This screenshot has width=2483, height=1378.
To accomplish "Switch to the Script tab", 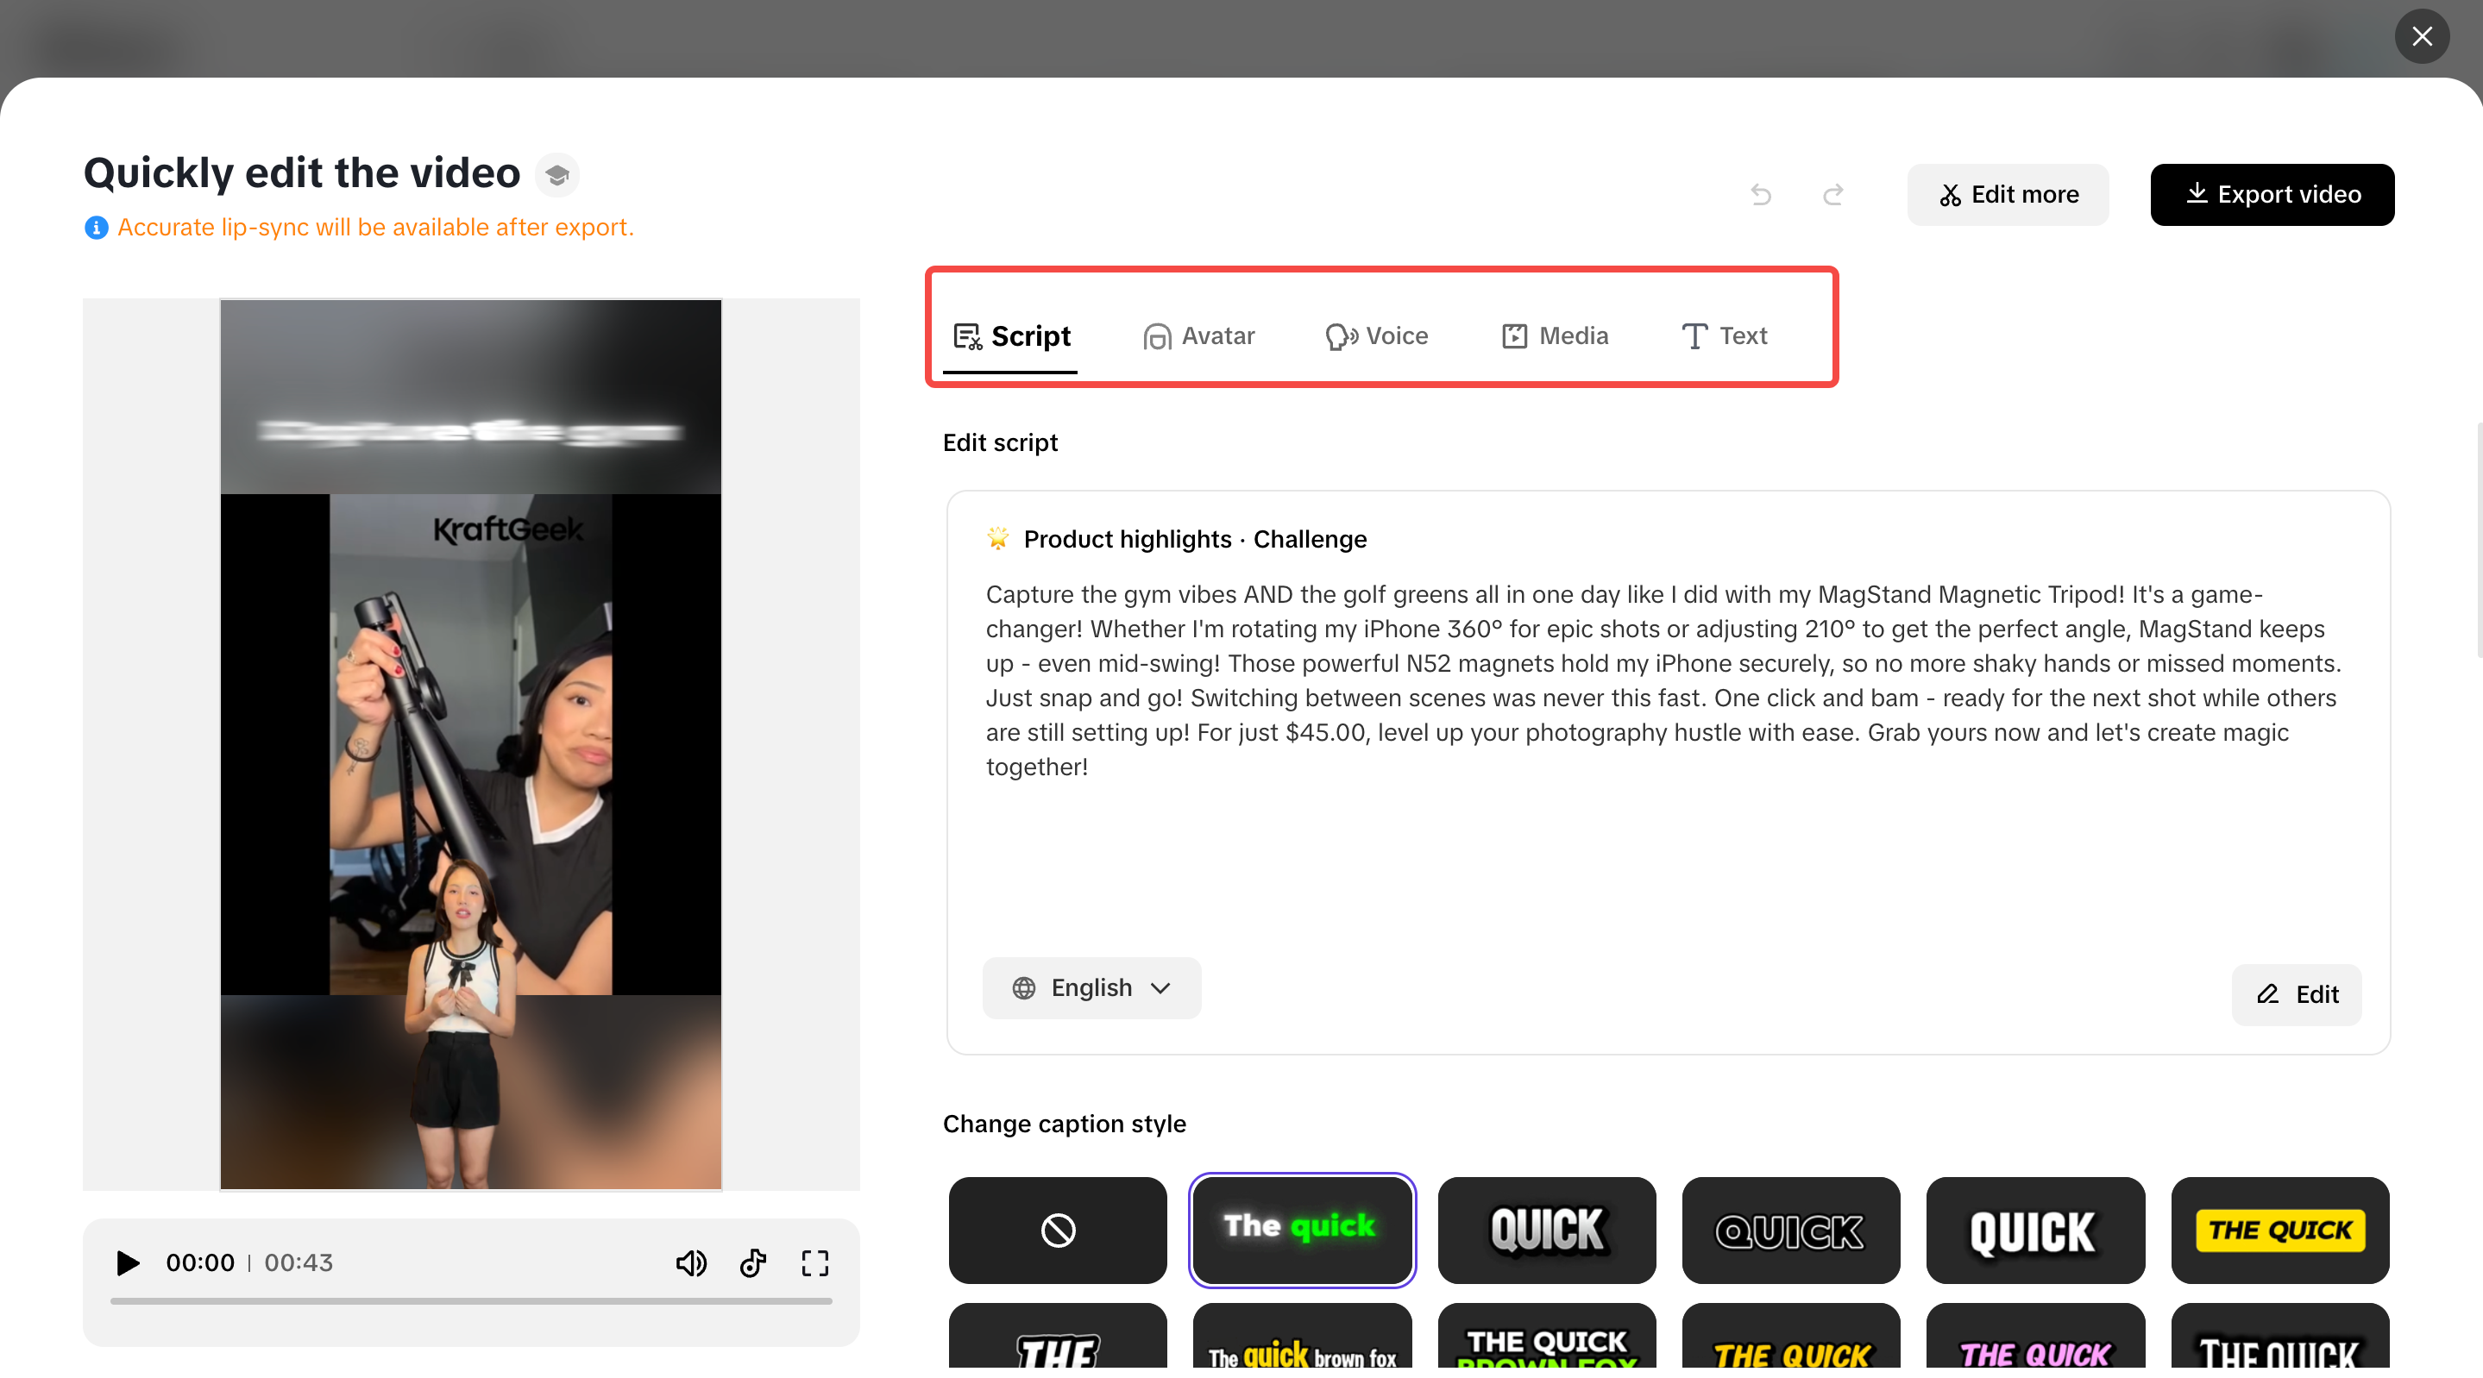I will point(1010,335).
